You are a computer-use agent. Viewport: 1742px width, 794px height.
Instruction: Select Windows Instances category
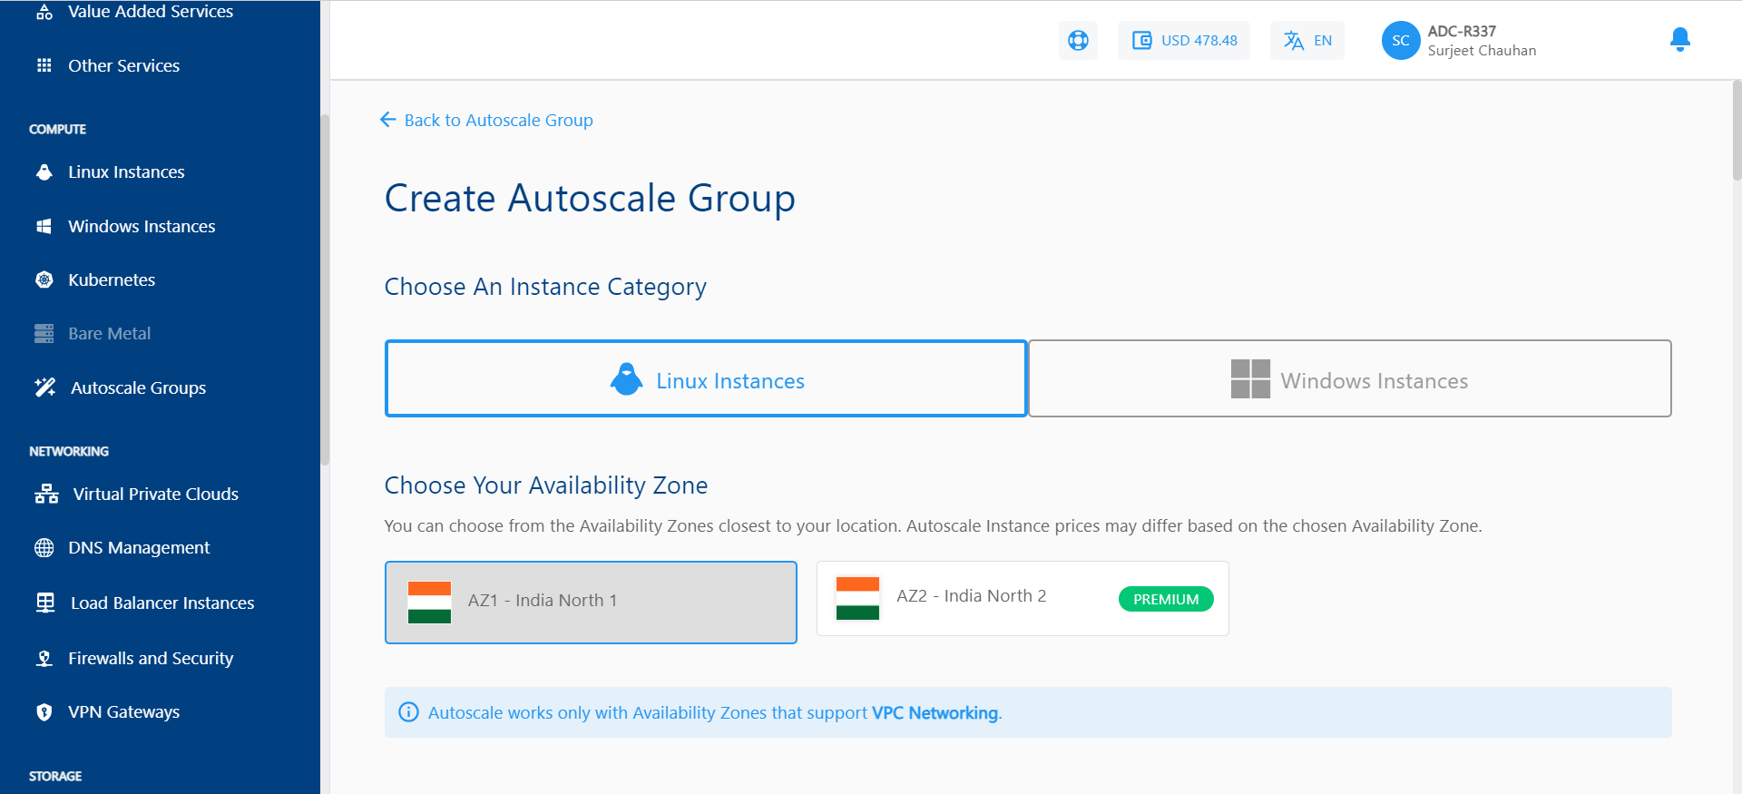pyautogui.click(x=1349, y=379)
